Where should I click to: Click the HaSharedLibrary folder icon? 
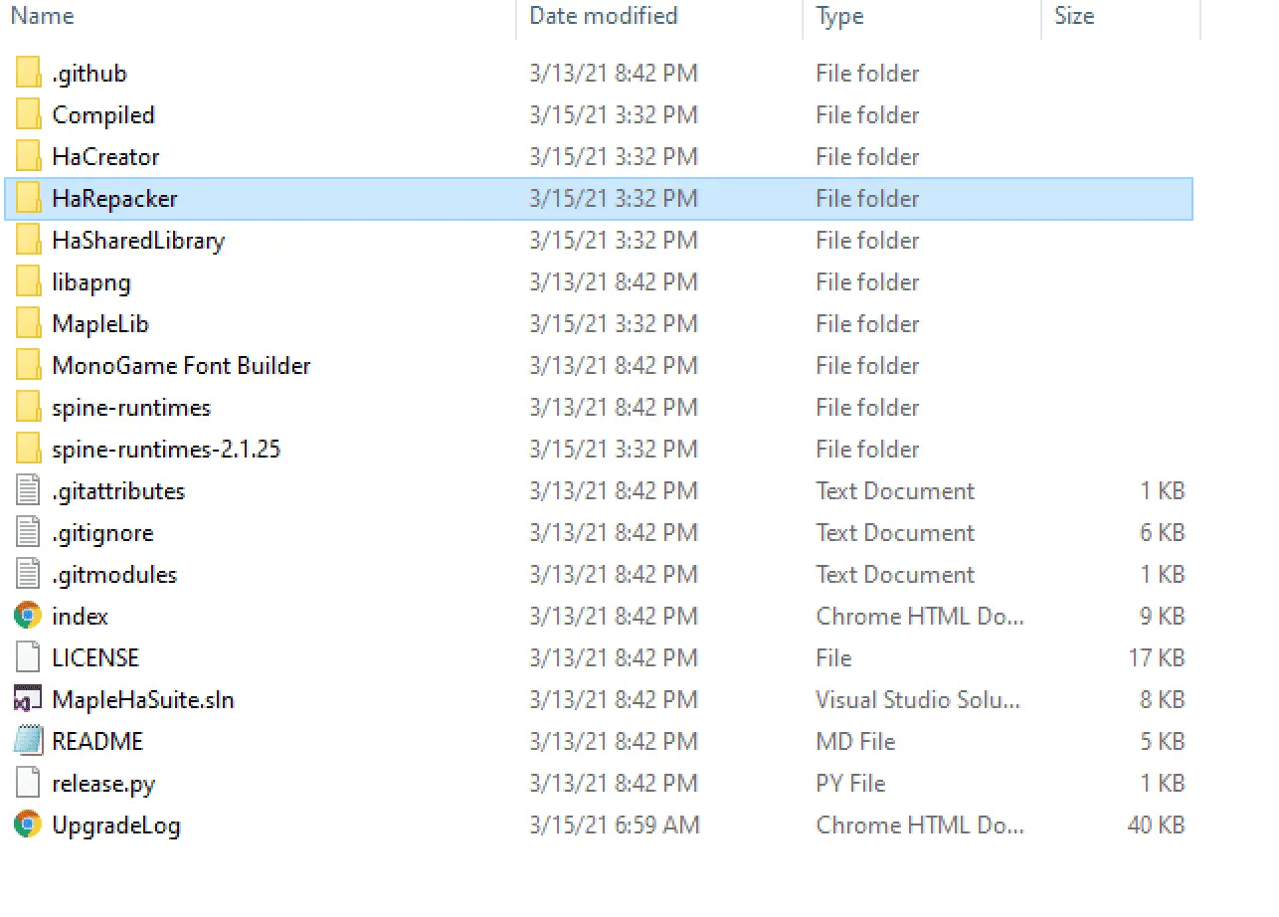29,241
